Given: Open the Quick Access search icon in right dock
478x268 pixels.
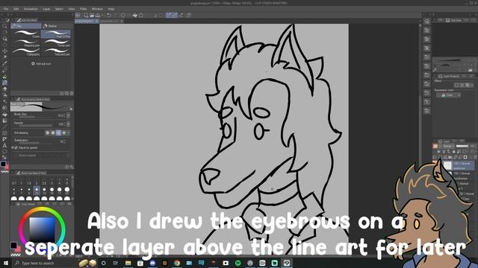Looking at the screenshot, I should [x=426, y=22].
